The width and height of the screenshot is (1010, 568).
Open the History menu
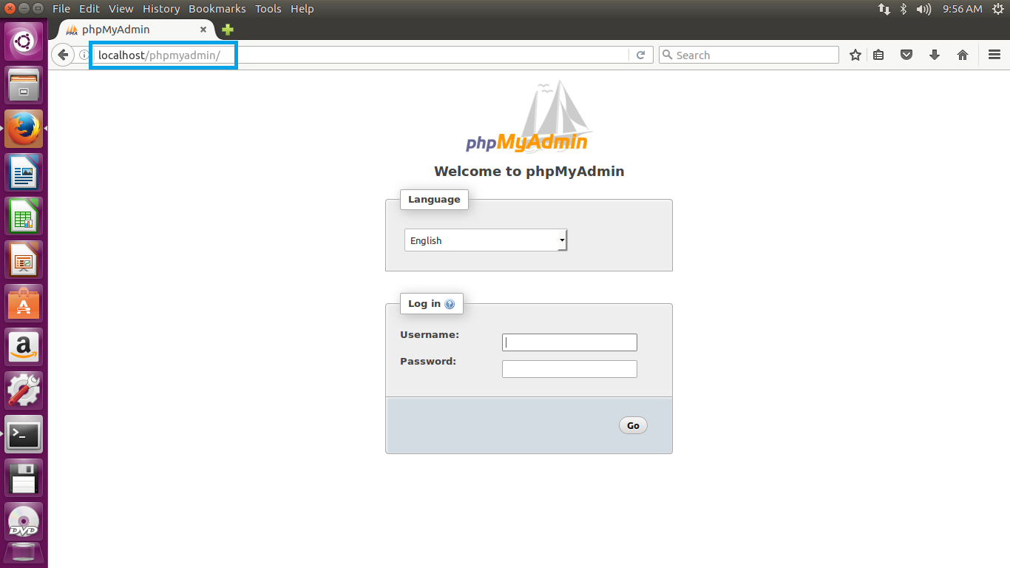pos(160,9)
